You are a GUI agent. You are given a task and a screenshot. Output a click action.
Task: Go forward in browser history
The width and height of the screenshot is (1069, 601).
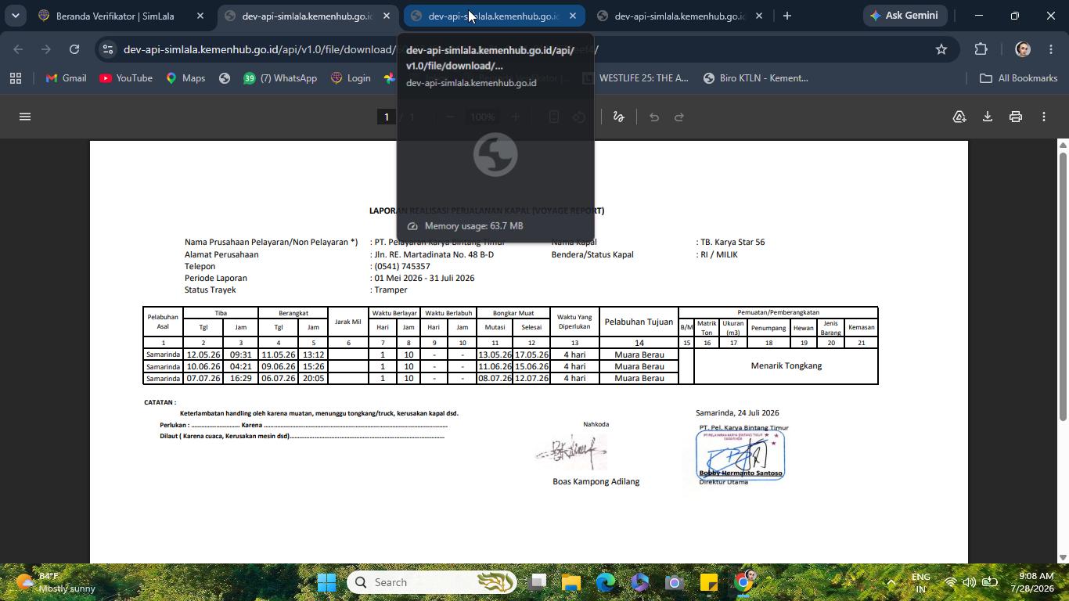click(x=46, y=49)
